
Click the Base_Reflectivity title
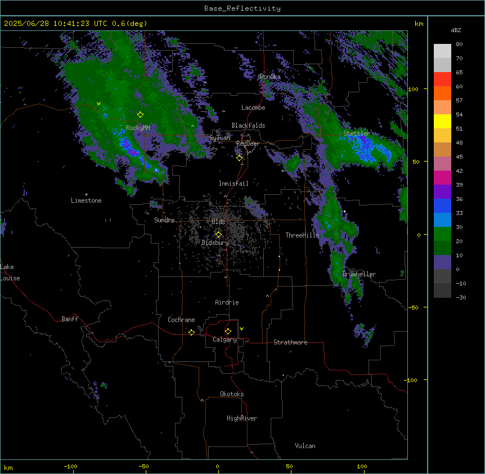(242, 8)
